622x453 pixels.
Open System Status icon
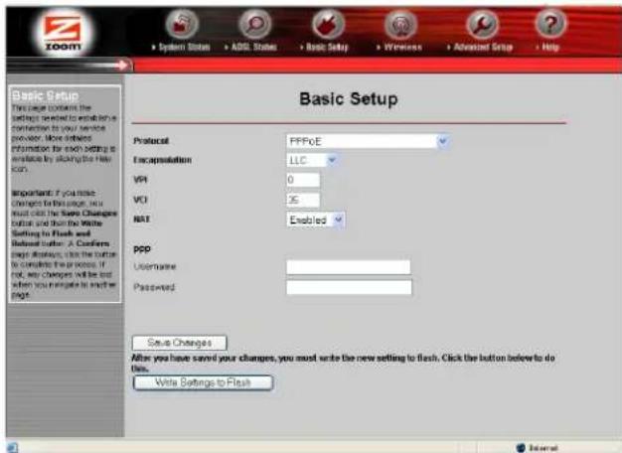pos(182,24)
